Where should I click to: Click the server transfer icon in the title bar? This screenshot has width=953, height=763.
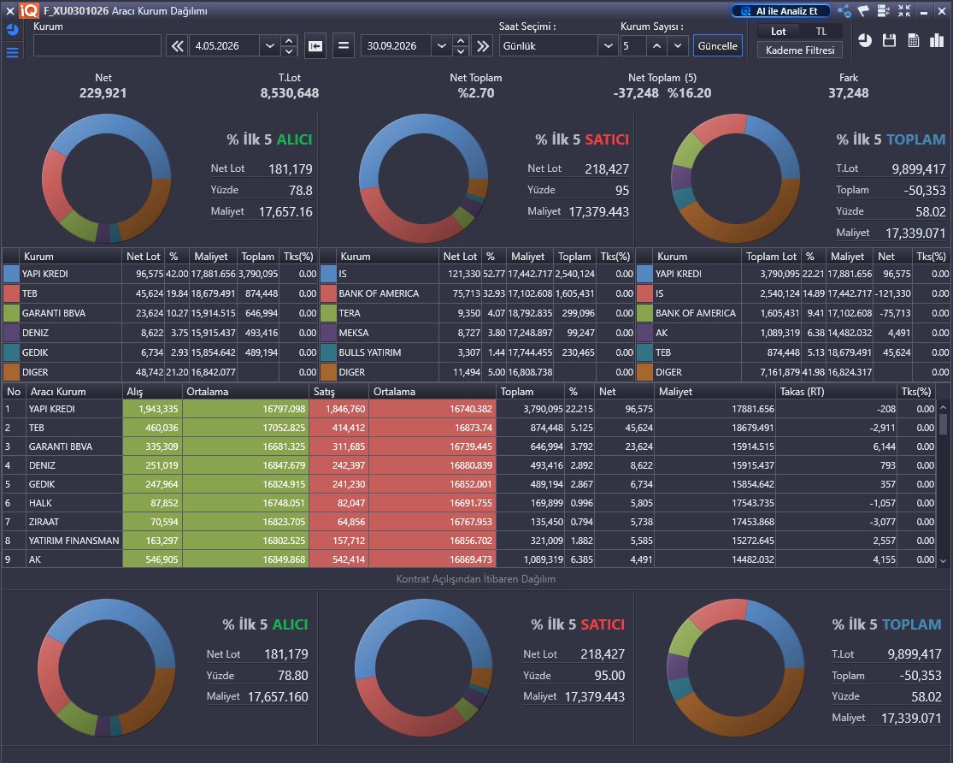point(884,11)
